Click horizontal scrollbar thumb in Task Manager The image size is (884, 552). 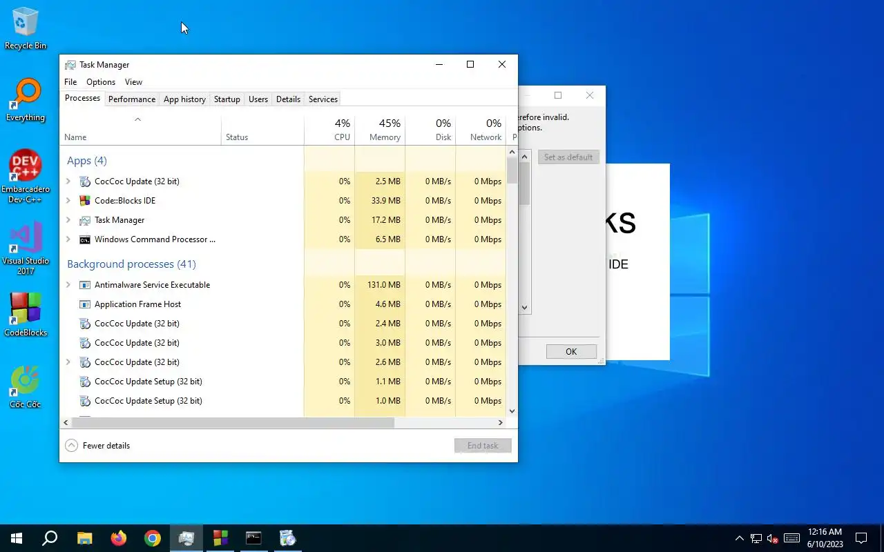(x=233, y=422)
